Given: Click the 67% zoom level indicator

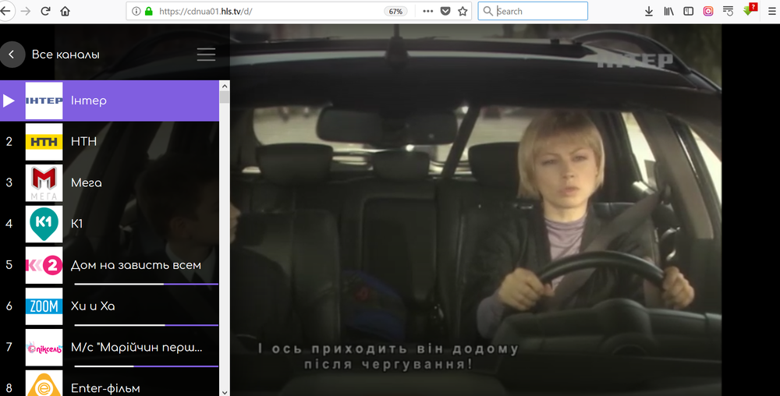Looking at the screenshot, I should coord(395,12).
